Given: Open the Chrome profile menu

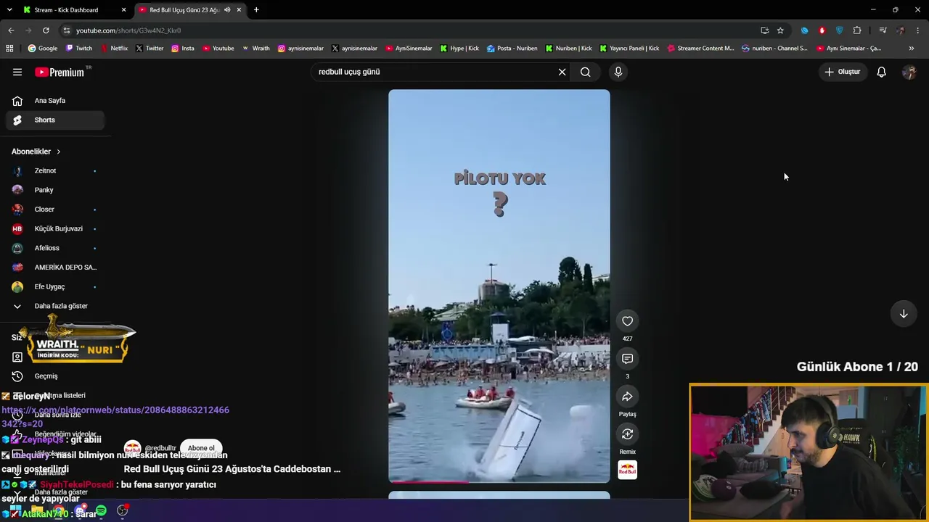Looking at the screenshot, I should click(x=901, y=30).
